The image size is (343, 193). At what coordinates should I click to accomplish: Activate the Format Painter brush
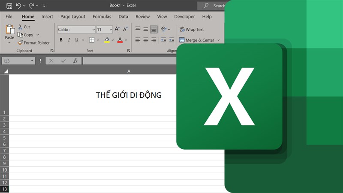pos(34,43)
